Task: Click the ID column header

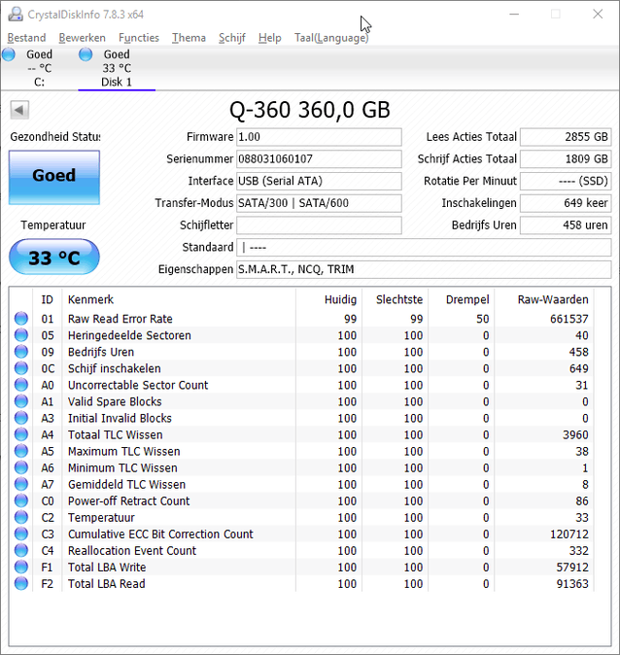Action: [48, 299]
